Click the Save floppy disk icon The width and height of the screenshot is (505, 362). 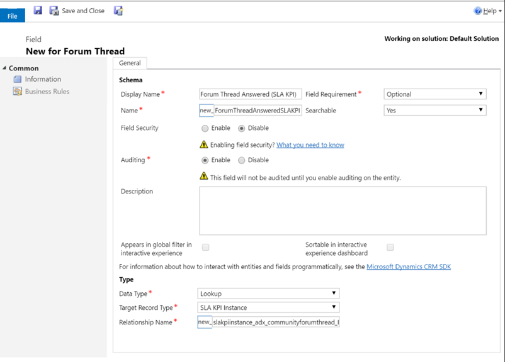pos(38,11)
